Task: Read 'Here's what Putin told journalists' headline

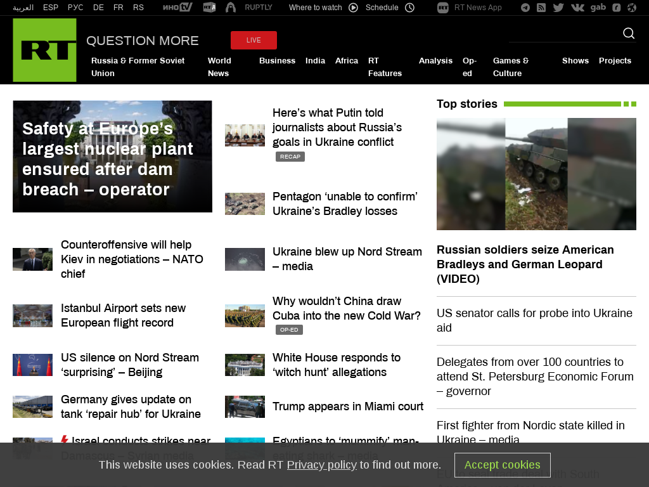Action: coord(337,127)
